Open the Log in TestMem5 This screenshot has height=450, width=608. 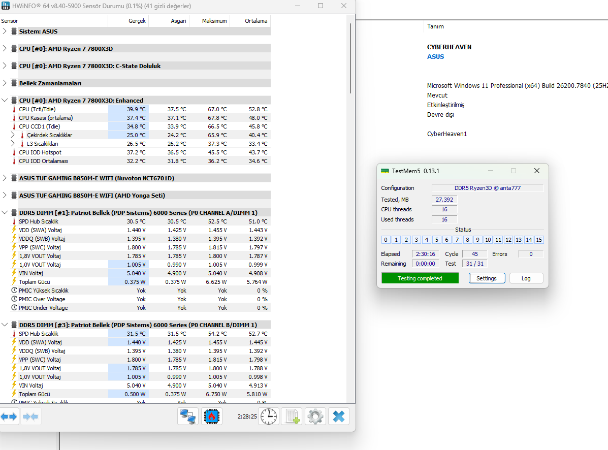pos(526,278)
